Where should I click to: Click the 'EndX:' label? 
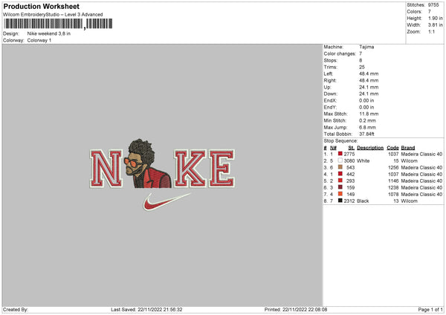pos(330,100)
